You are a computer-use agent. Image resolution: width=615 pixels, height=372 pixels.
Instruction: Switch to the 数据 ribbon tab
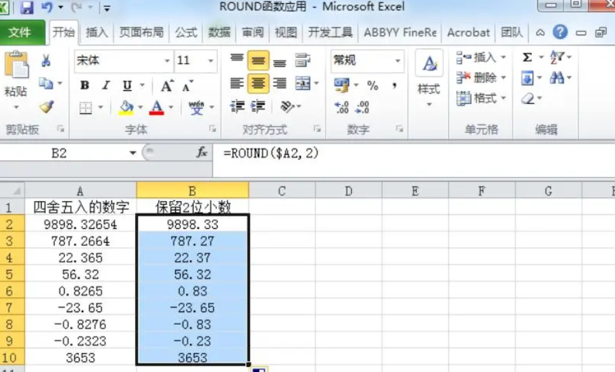[217, 32]
